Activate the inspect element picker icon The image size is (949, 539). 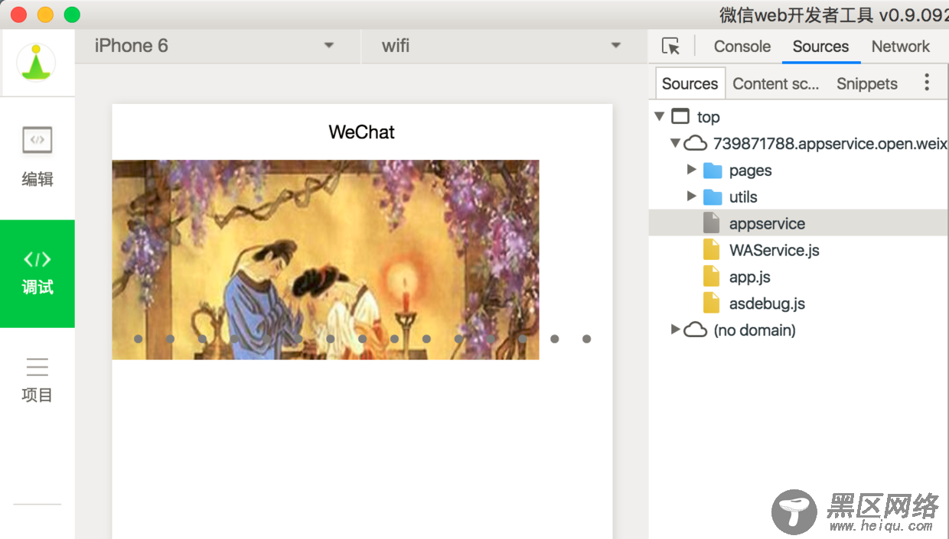(x=671, y=47)
